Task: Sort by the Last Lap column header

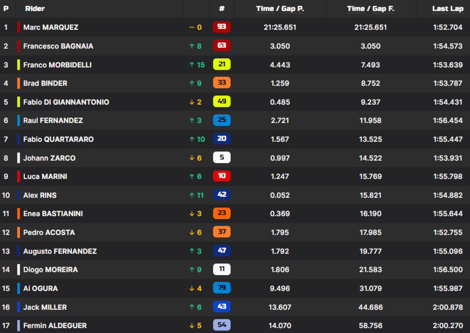Action: click(447, 8)
